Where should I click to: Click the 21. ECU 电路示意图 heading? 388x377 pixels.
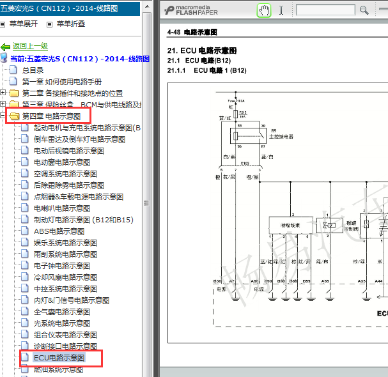pyautogui.click(x=202, y=50)
